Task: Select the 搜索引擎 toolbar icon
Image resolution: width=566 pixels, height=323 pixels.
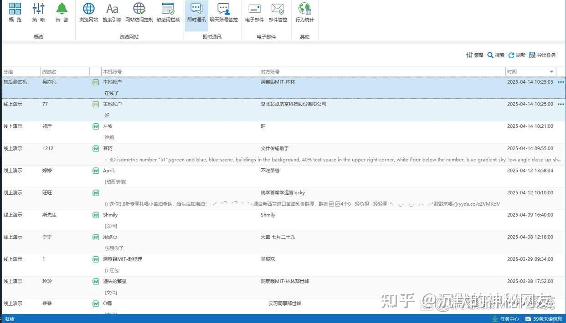Action: 112,12
